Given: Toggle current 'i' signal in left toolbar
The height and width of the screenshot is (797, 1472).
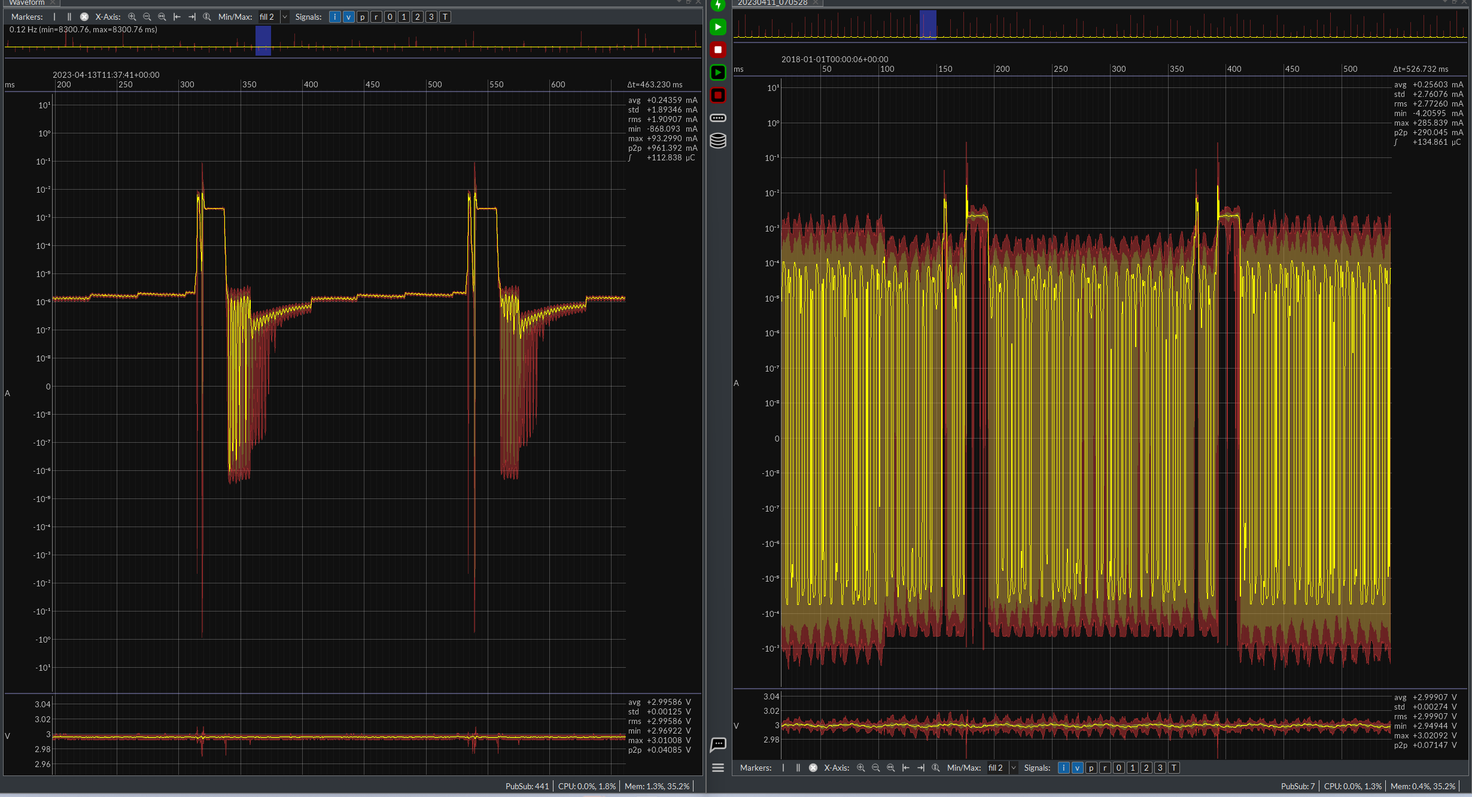Looking at the screenshot, I should pyautogui.click(x=334, y=17).
